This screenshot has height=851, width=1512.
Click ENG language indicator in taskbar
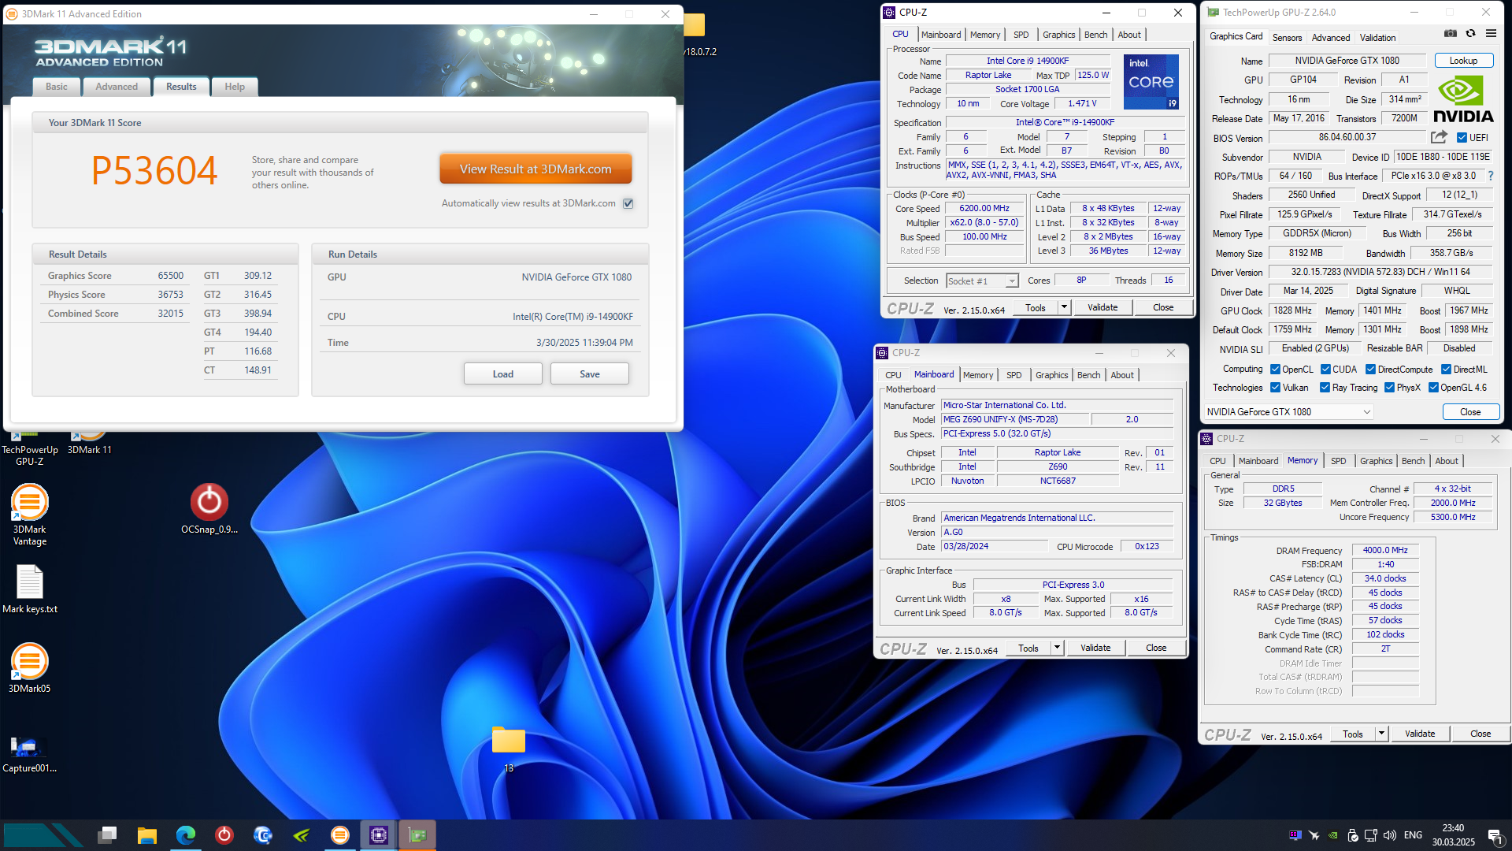pos(1413,835)
